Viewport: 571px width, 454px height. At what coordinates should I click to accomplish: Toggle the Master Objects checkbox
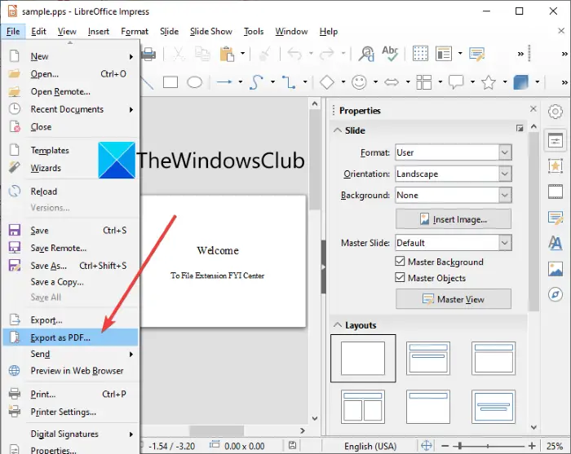400,277
